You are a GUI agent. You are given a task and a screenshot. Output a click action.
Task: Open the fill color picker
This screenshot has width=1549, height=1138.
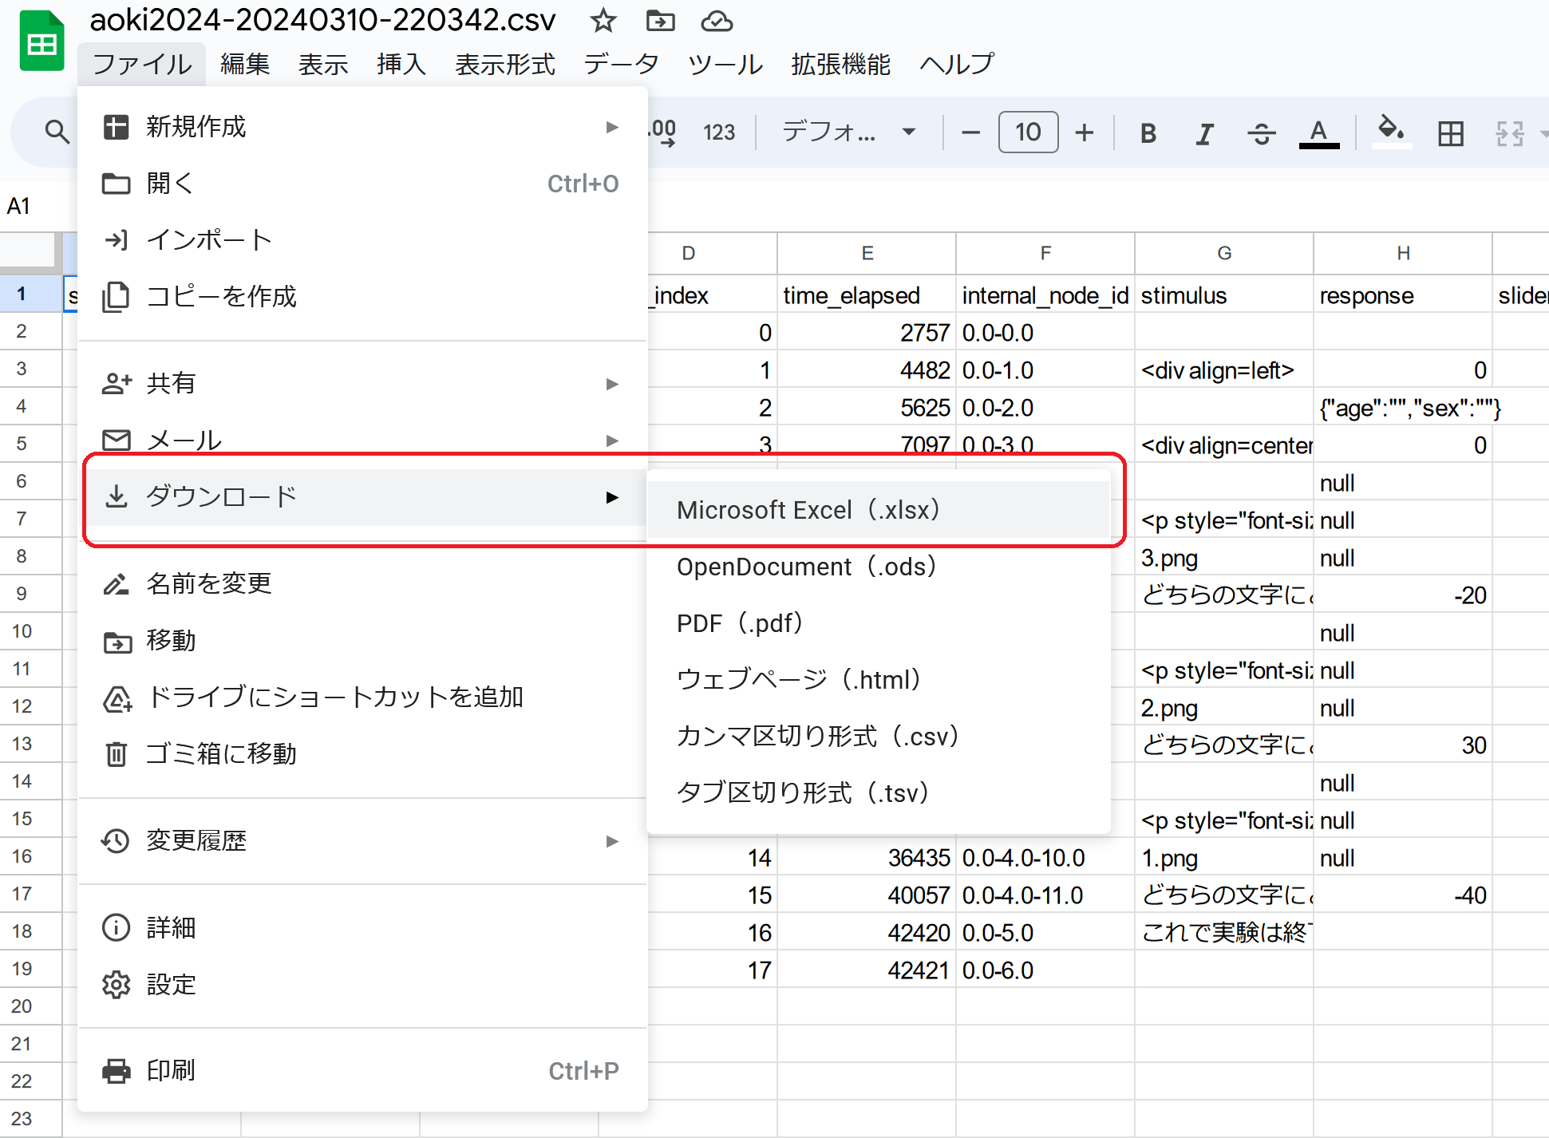point(1390,132)
